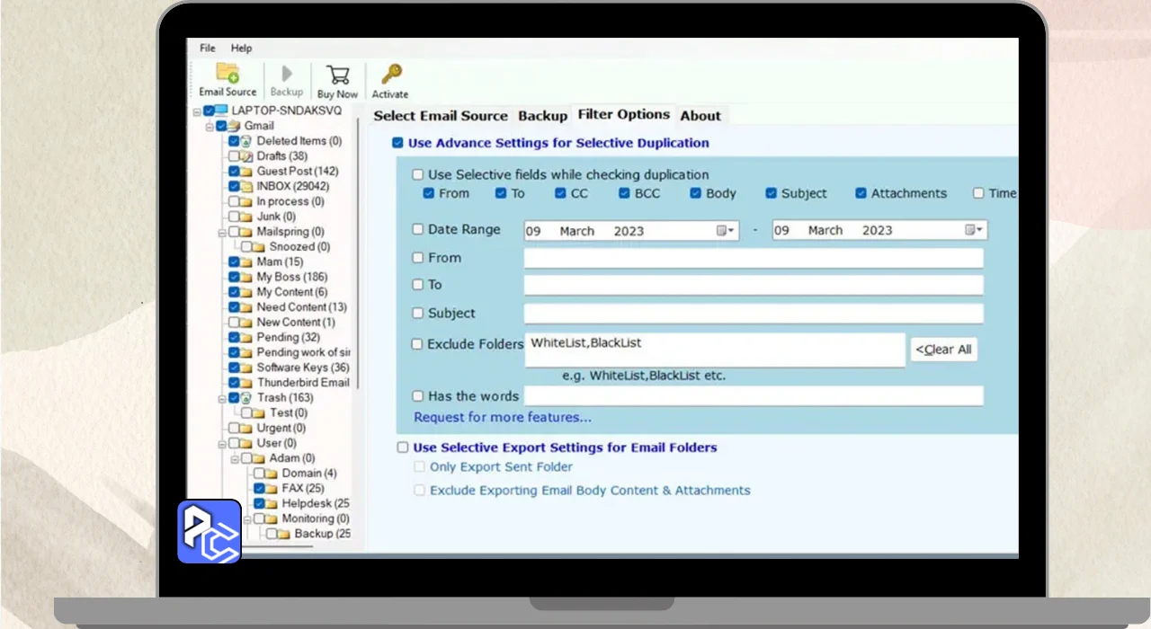Click the INBOX folder icon
The height and width of the screenshot is (629, 1151).
[246, 186]
